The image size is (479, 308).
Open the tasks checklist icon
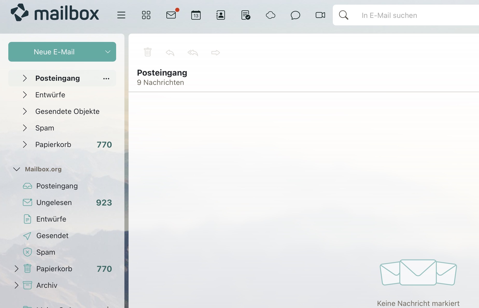pos(245,15)
